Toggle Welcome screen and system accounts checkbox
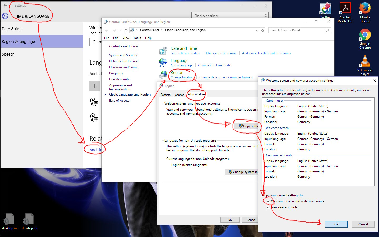Viewport: 379px width, 237px height. click(268, 201)
